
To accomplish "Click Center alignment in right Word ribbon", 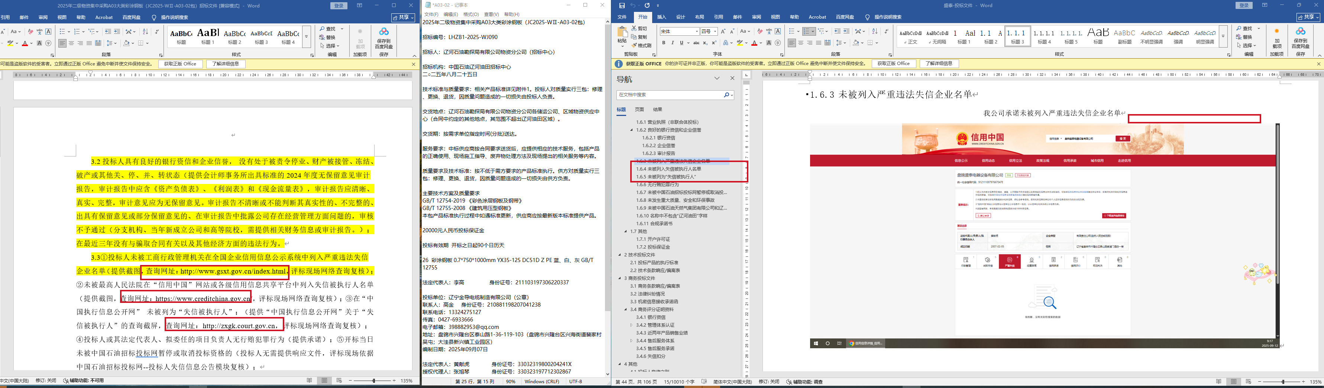I will click(x=801, y=43).
